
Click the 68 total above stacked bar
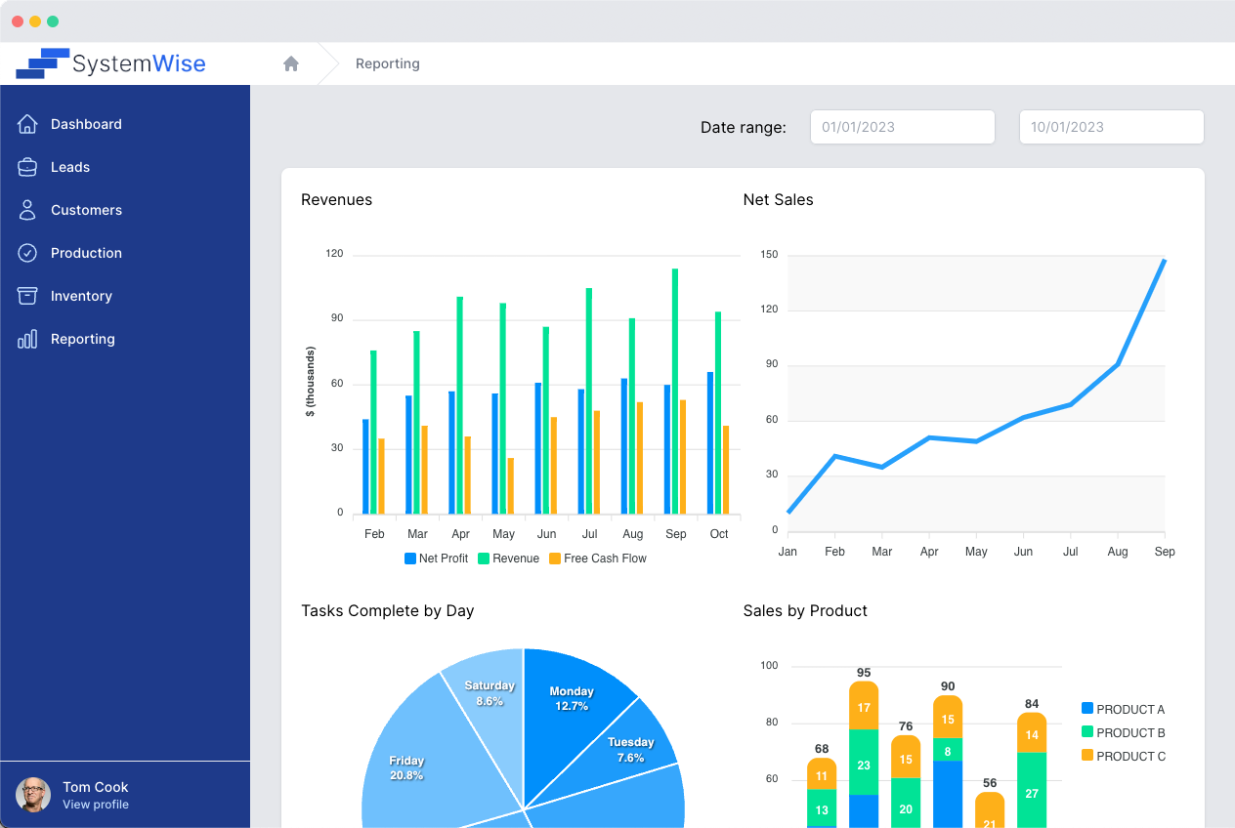pos(822,750)
